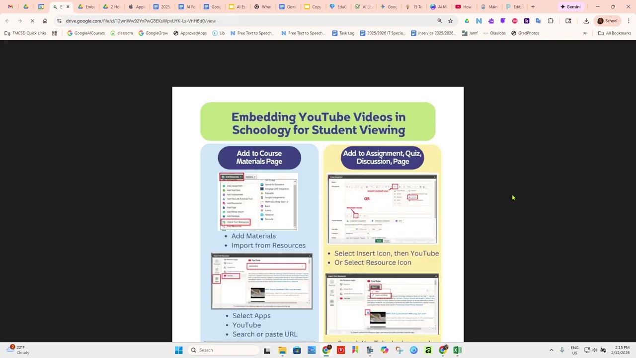The width and height of the screenshot is (636, 358).
Task: Open the All Bookmarks folder
Action: (x=615, y=33)
